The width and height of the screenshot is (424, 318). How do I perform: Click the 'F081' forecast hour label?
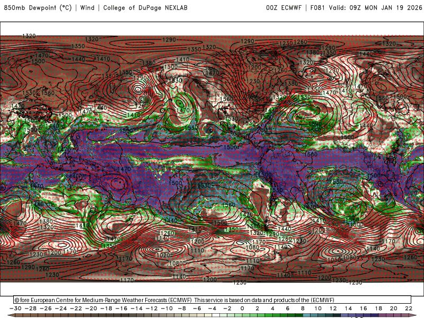click(317, 7)
